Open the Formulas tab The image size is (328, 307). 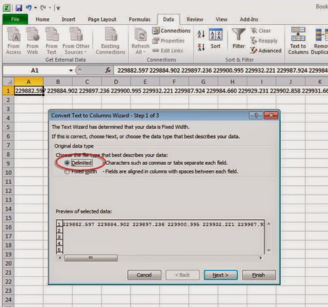point(140,20)
